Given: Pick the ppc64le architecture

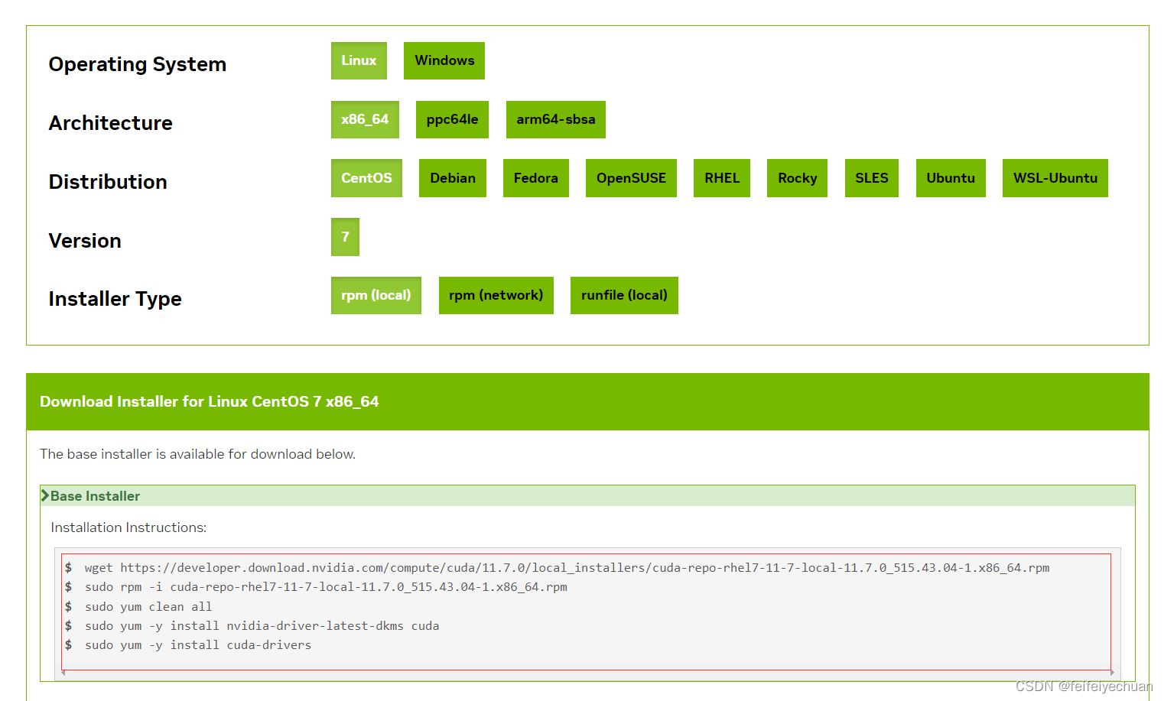Looking at the screenshot, I should (x=452, y=119).
